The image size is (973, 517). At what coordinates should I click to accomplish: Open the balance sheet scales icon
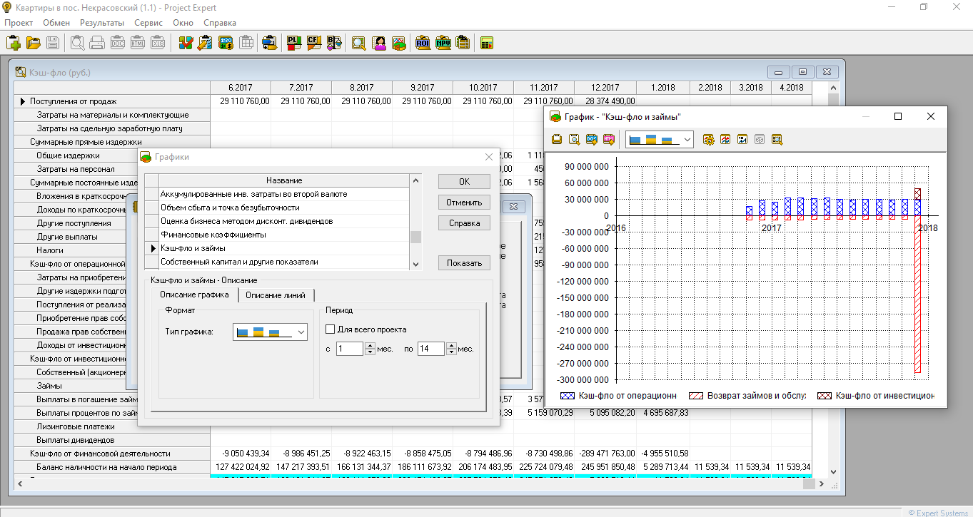tap(334, 43)
